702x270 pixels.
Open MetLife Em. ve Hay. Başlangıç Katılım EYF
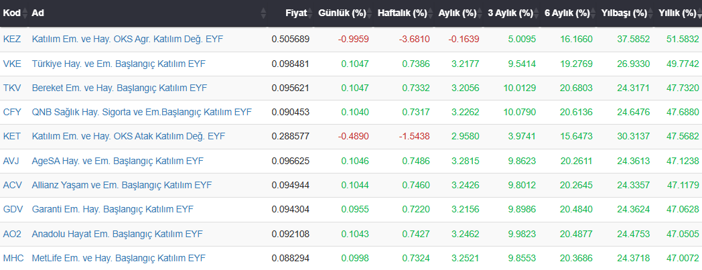click(119, 258)
